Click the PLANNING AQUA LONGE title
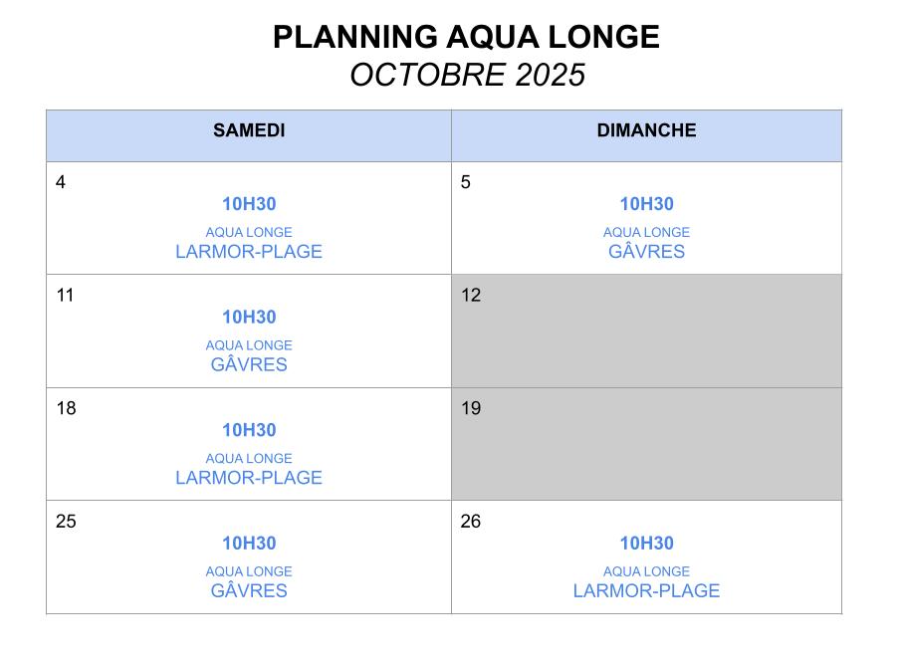 466,38
